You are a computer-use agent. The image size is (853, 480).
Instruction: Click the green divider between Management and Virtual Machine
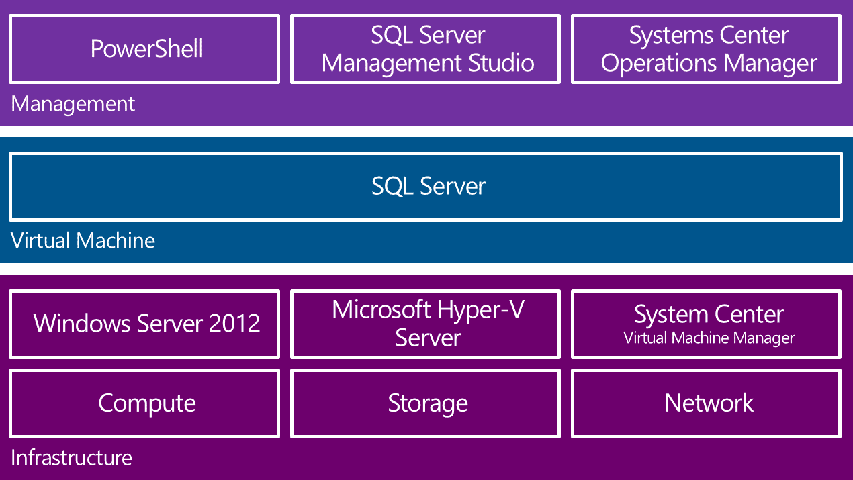425,131
